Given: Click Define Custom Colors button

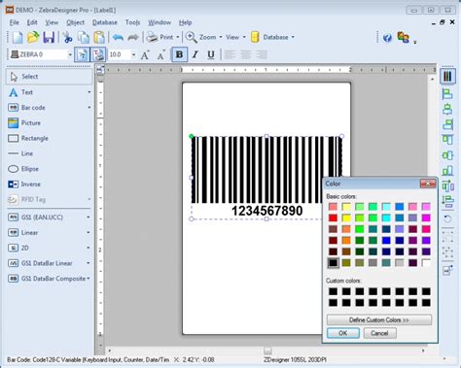Looking at the screenshot, I should point(379,319).
